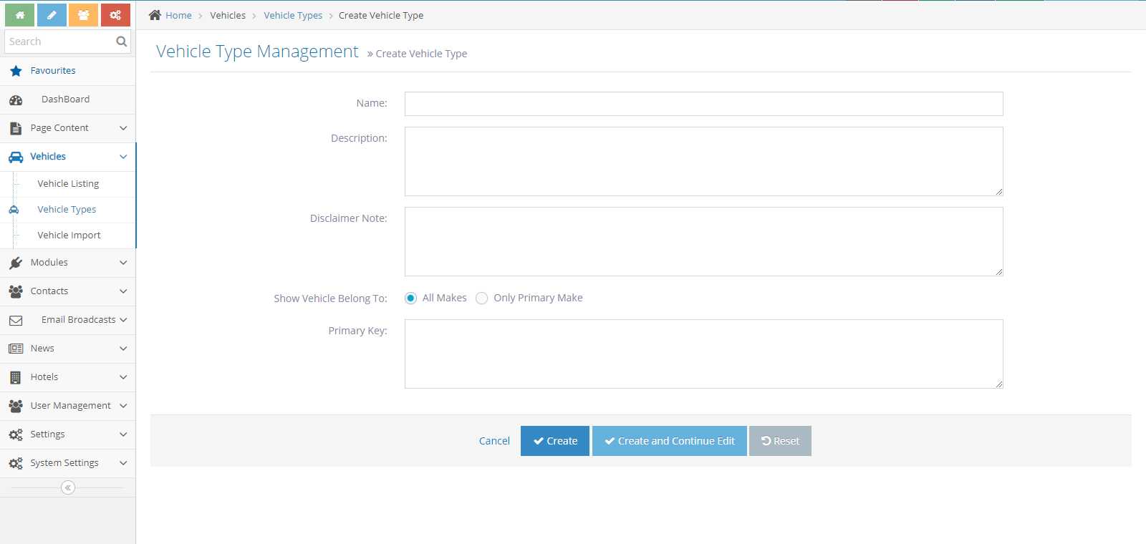The width and height of the screenshot is (1146, 544).
Task: Click the red gears shortcut icon
Action: tap(115, 15)
